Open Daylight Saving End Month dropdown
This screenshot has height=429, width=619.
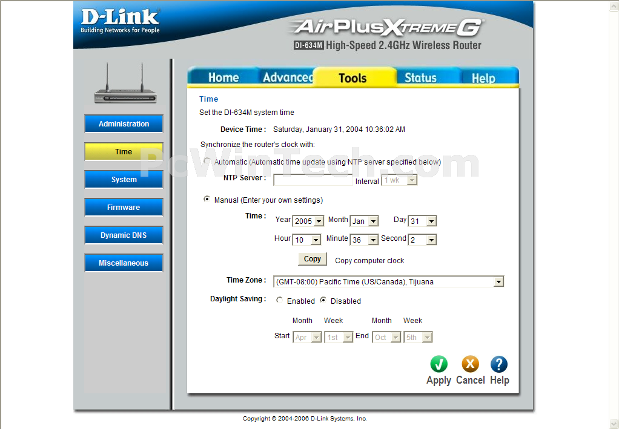coord(387,337)
